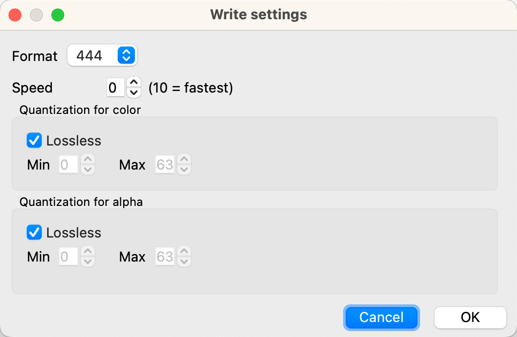This screenshot has height=337, width=517.
Task: Increment color quantization Min stepper up
Action: tap(88, 159)
